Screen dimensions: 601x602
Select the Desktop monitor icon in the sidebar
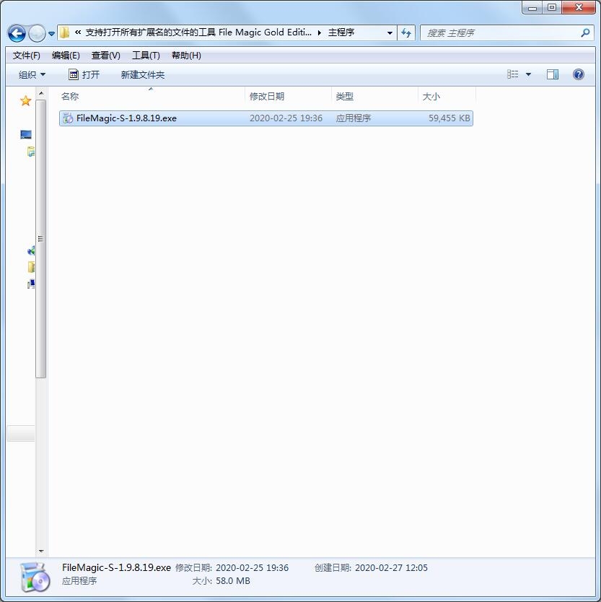point(26,134)
